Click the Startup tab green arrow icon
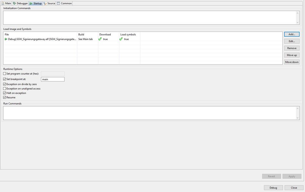The width and height of the screenshot is (305, 192). pyautogui.click(x=31, y=3)
